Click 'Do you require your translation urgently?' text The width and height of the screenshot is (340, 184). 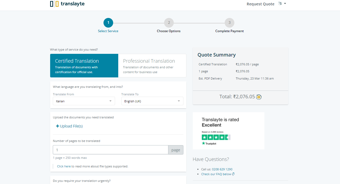click(x=82, y=181)
